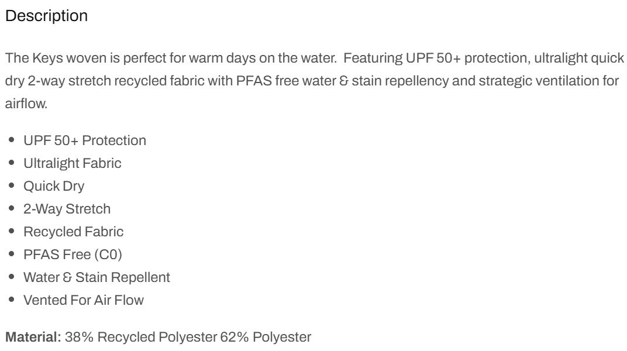
Task: Click the bullet dot beside Quick Dry
Action: pos(11,185)
